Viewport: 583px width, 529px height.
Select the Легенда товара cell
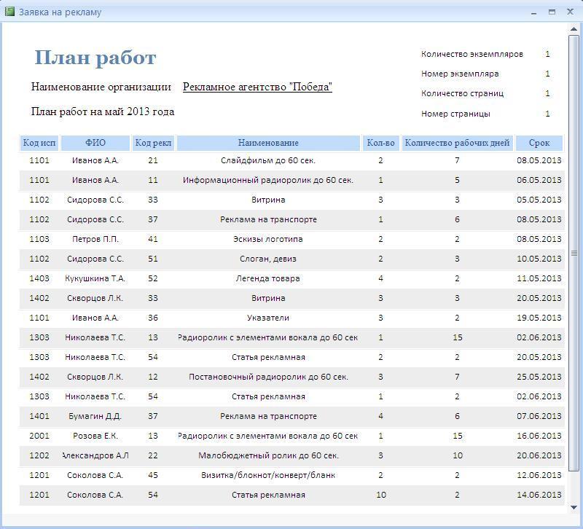[268, 279]
